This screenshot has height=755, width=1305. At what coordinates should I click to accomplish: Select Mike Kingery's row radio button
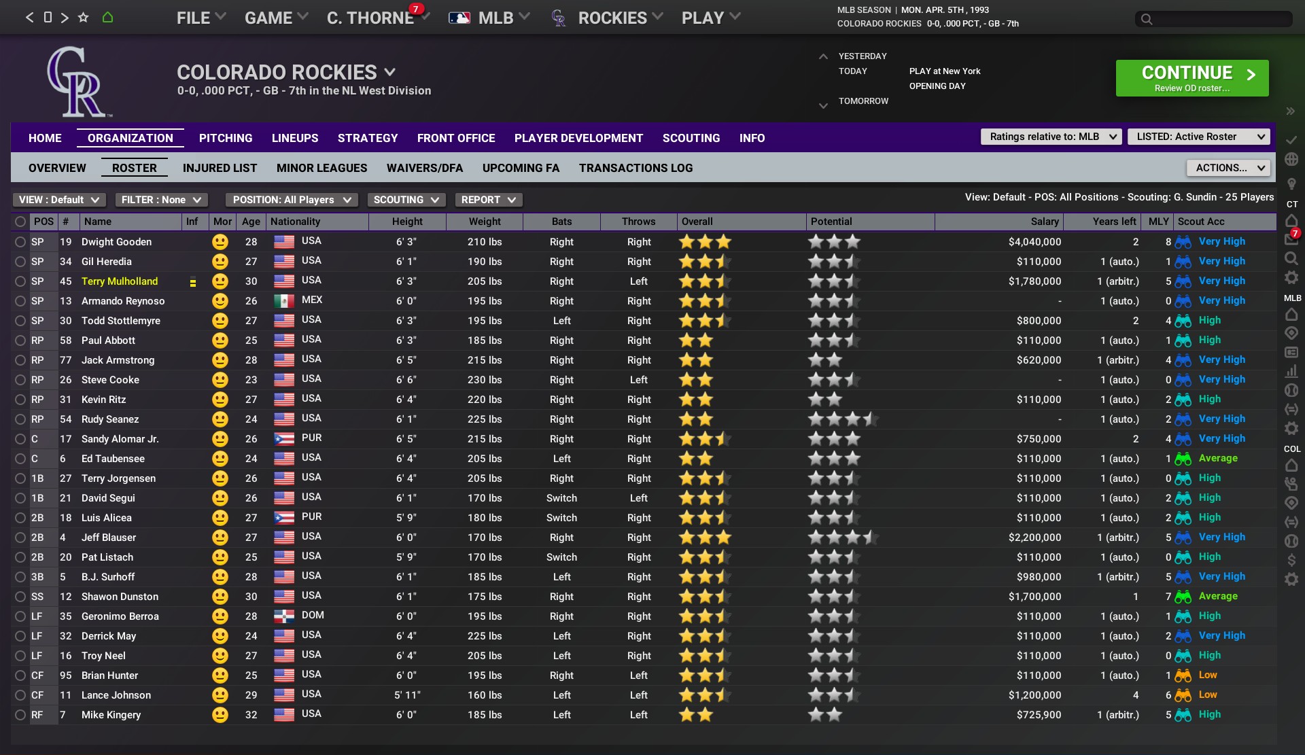(x=20, y=715)
